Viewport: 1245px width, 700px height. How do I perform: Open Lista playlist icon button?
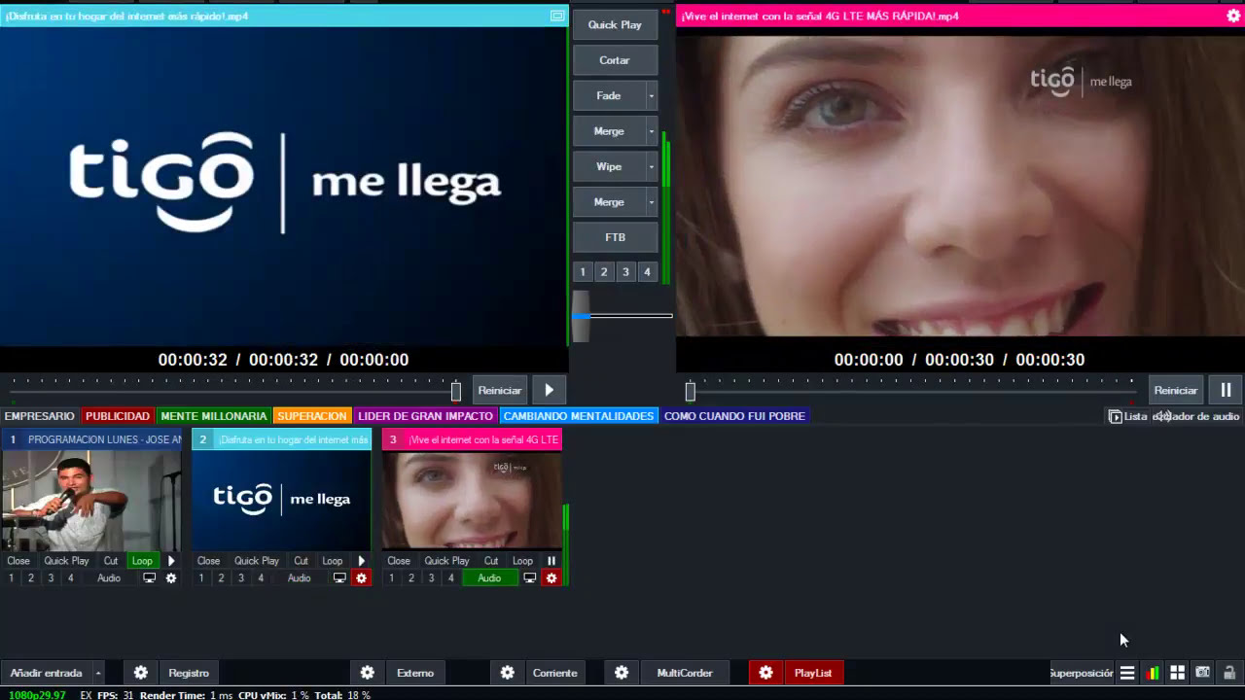pyautogui.click(x=1128, y=416)
